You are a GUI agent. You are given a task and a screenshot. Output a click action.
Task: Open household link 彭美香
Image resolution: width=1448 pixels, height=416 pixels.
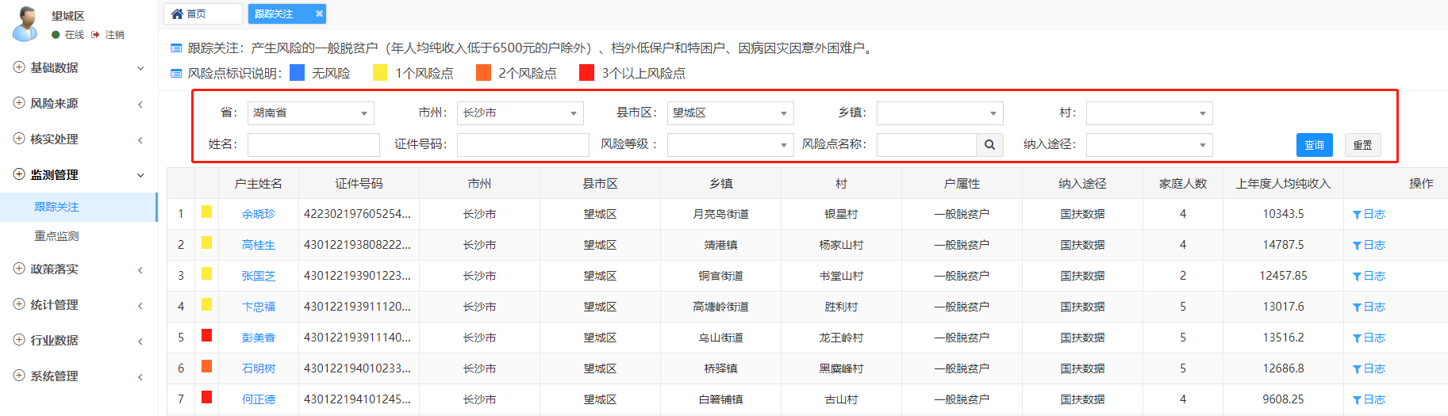(259, 338)
